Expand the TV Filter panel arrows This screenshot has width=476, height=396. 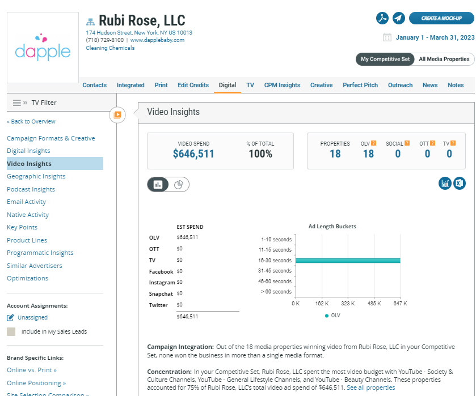point(25,103)
